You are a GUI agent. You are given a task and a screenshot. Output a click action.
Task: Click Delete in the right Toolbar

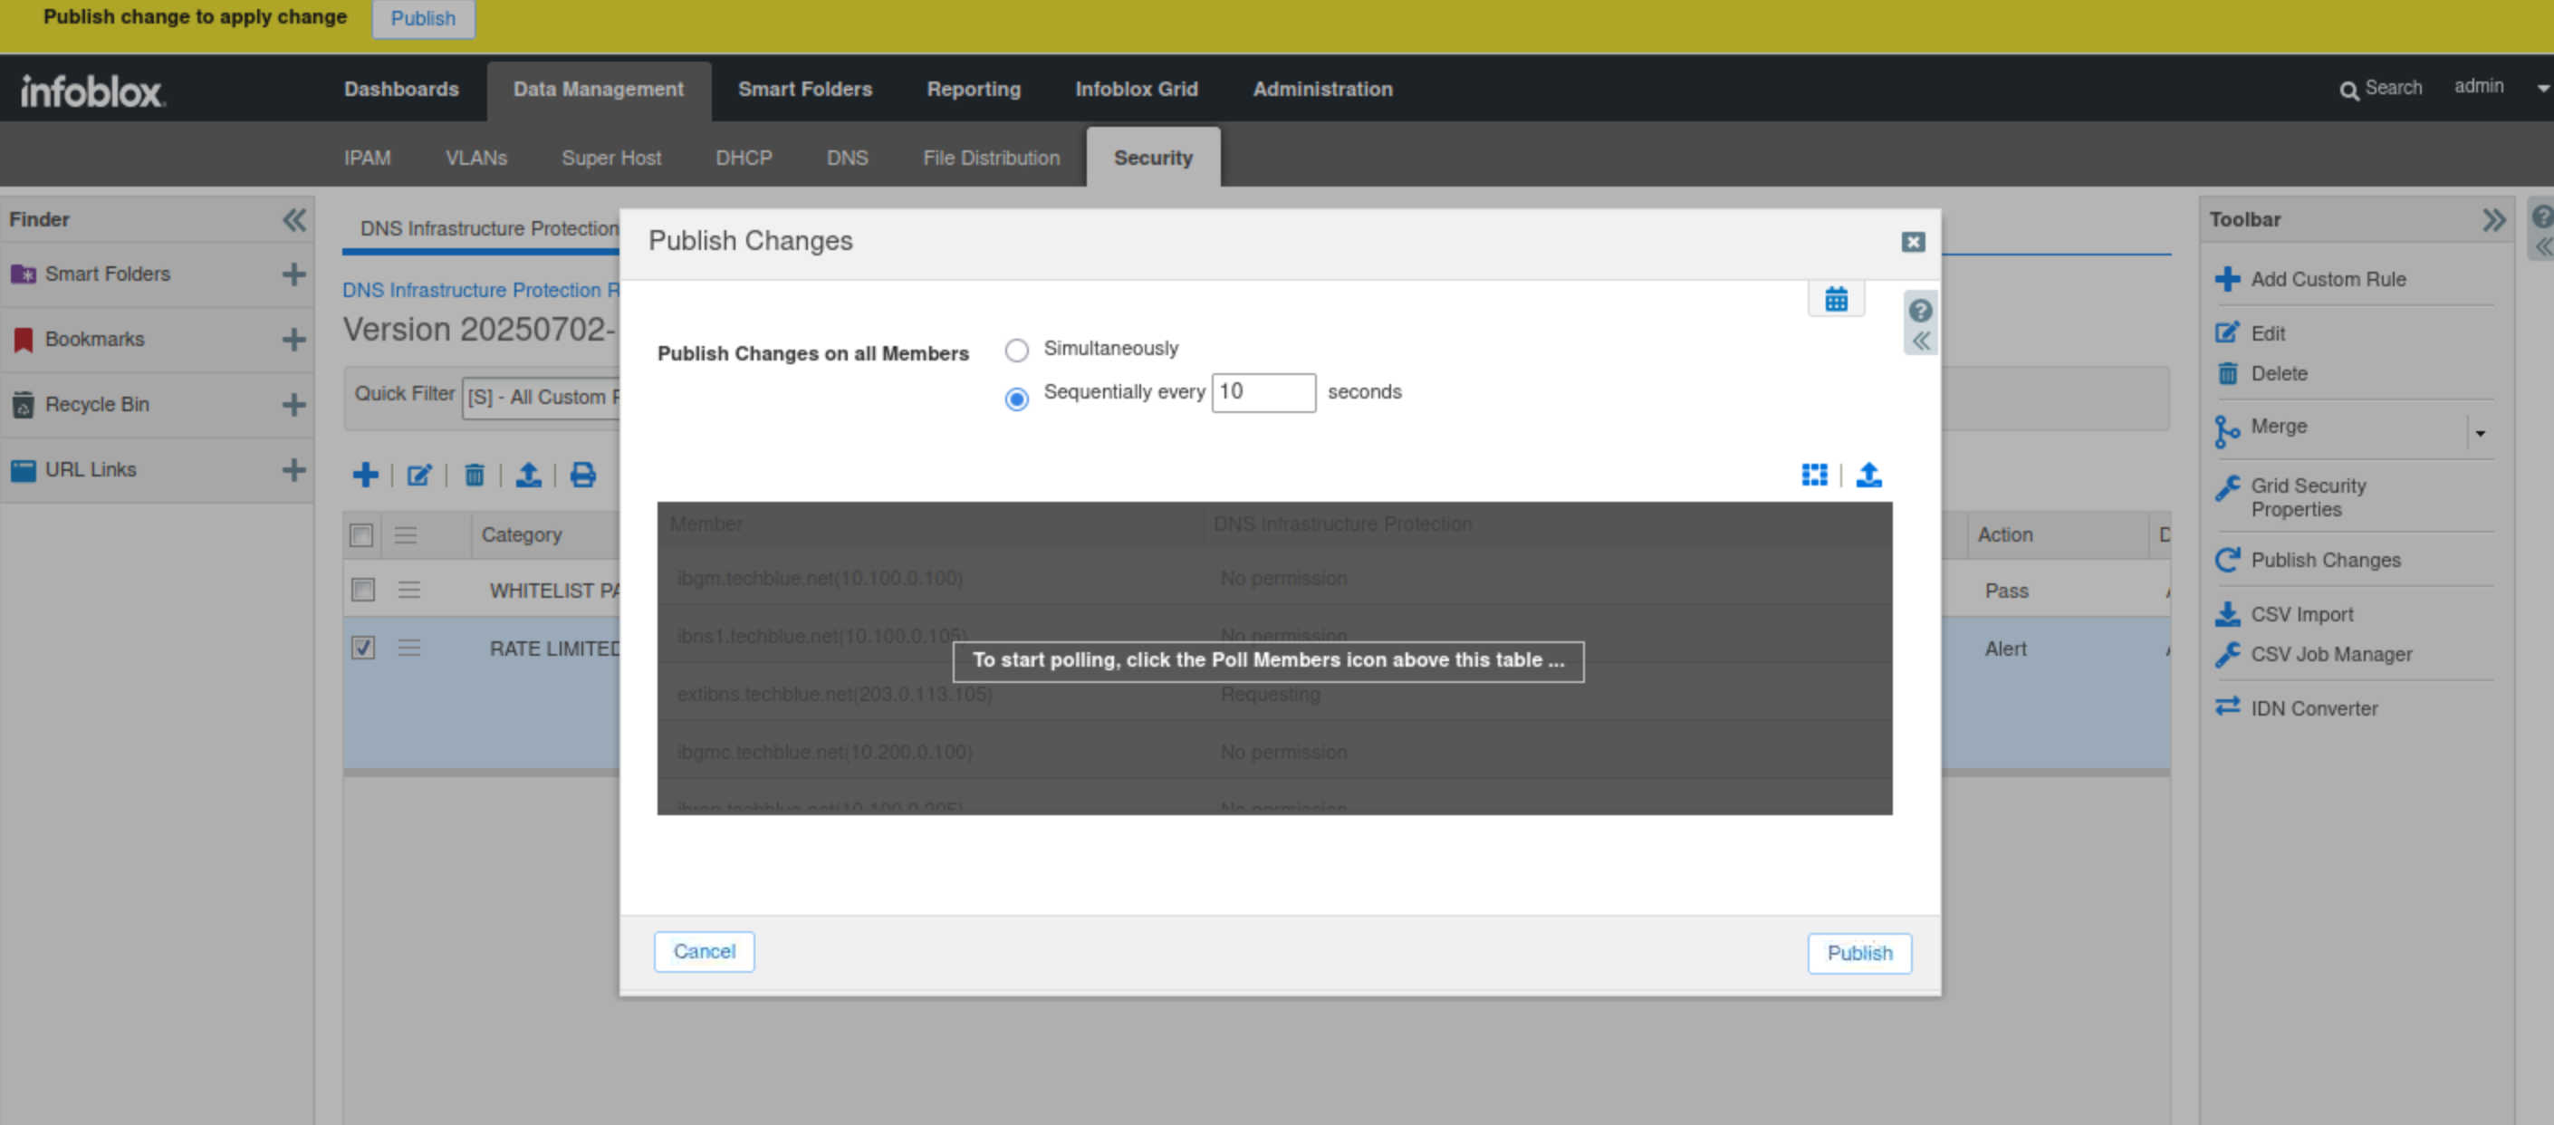2279,374
